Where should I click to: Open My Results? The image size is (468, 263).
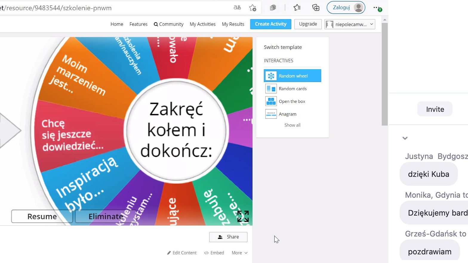click(233, 24)
